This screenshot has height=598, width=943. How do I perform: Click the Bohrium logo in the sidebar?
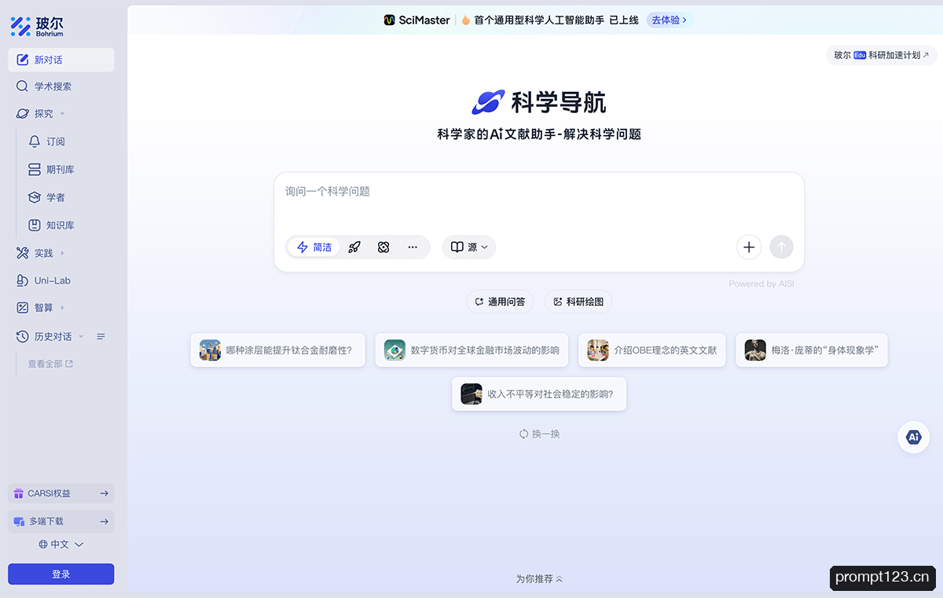37,26
